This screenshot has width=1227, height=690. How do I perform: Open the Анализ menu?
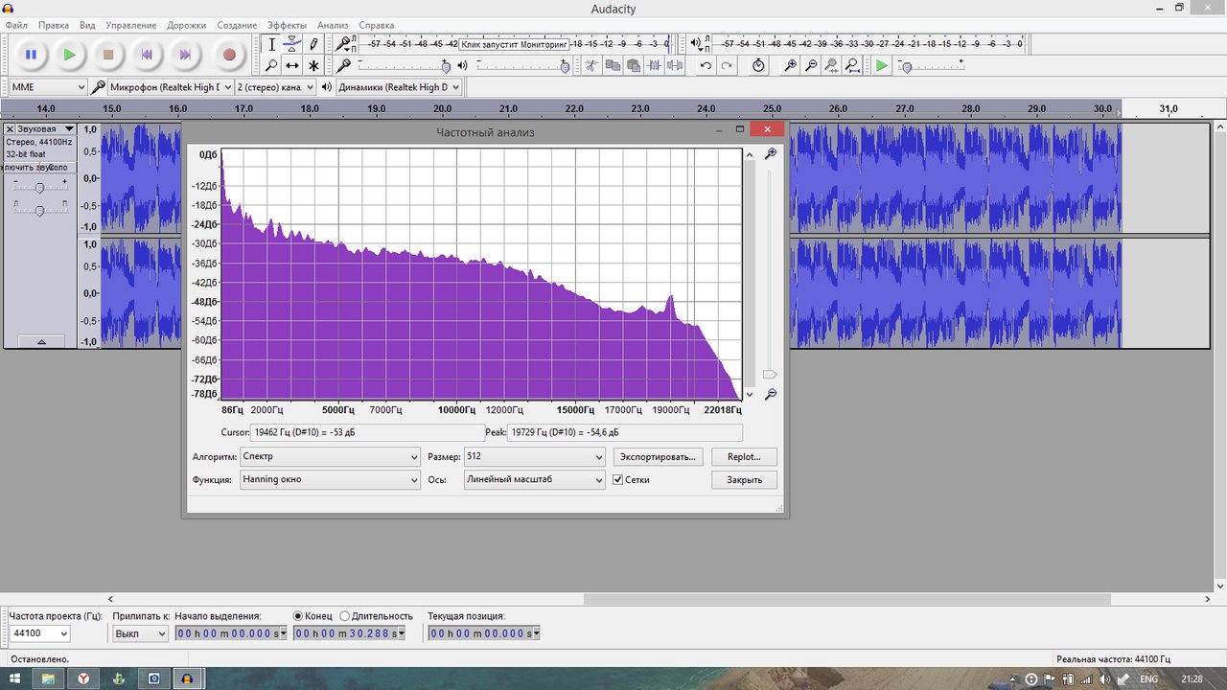coord(333,25)
